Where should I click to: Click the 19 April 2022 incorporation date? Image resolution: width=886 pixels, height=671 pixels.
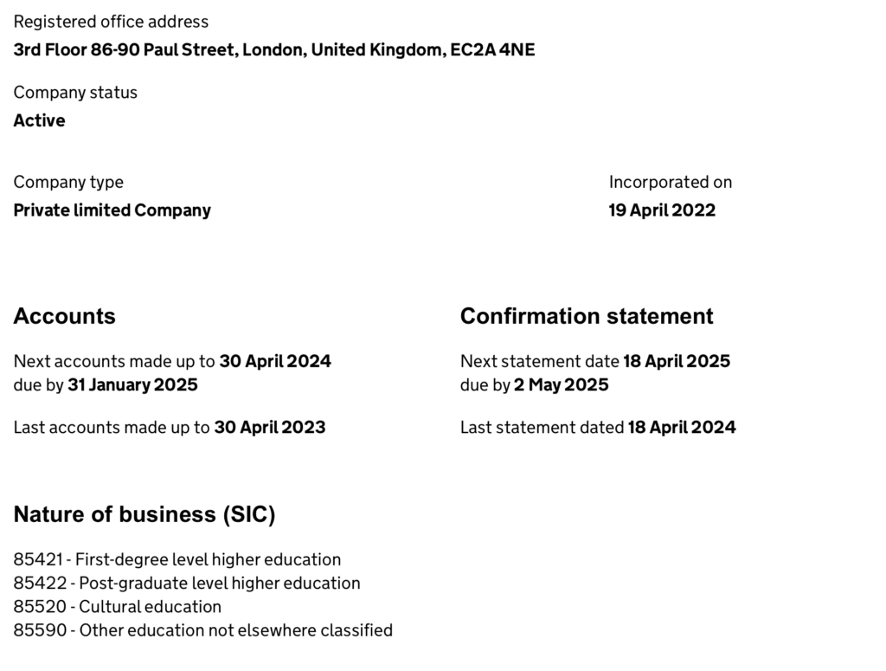pos(662,210)
